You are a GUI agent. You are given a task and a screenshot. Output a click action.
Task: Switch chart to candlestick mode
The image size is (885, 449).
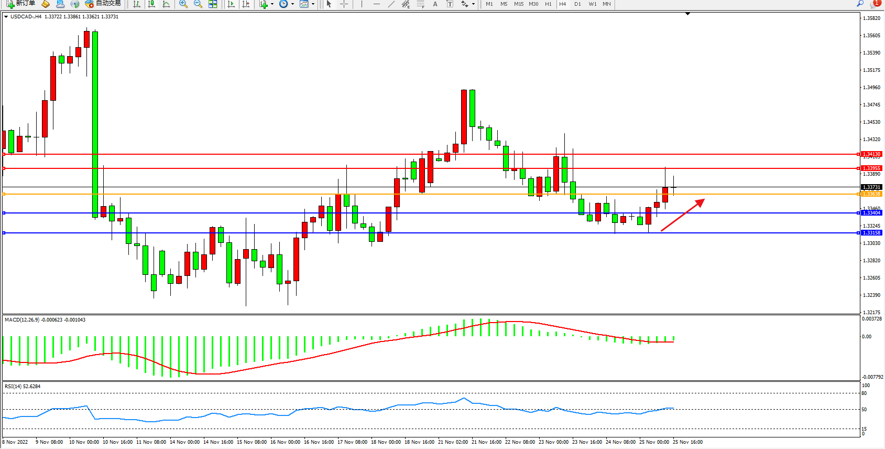[151, 4]
